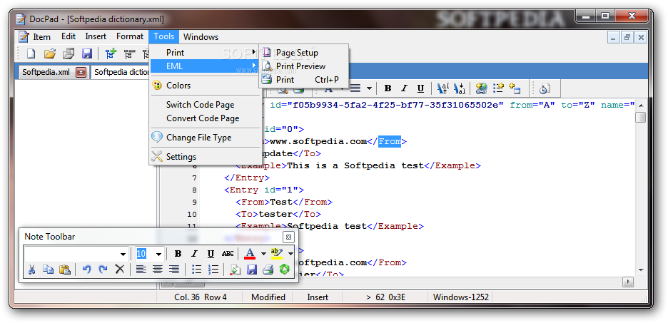668x323 pixels.
Task: Toggle Underline in the Note Toolbar
Action: click(211, 254)
